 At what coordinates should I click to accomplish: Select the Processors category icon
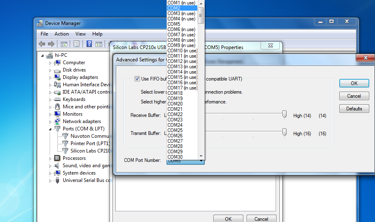[x=57, y=158]
